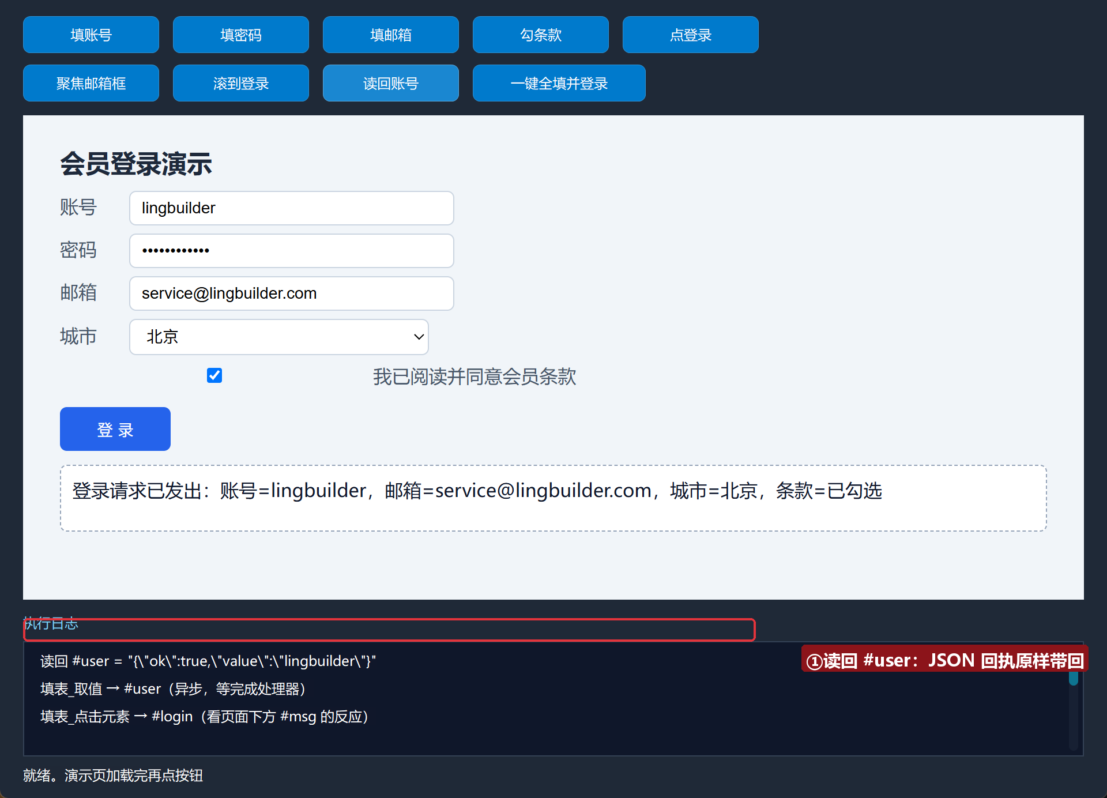Viewport: 1107px width, 798px height.
Task: Click the 点登录 button
Action: tap(691, 35)
